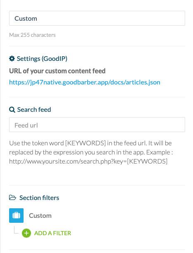Focus the Custom title text field
This screenshot has height=253, width=193.
[97, 18]
